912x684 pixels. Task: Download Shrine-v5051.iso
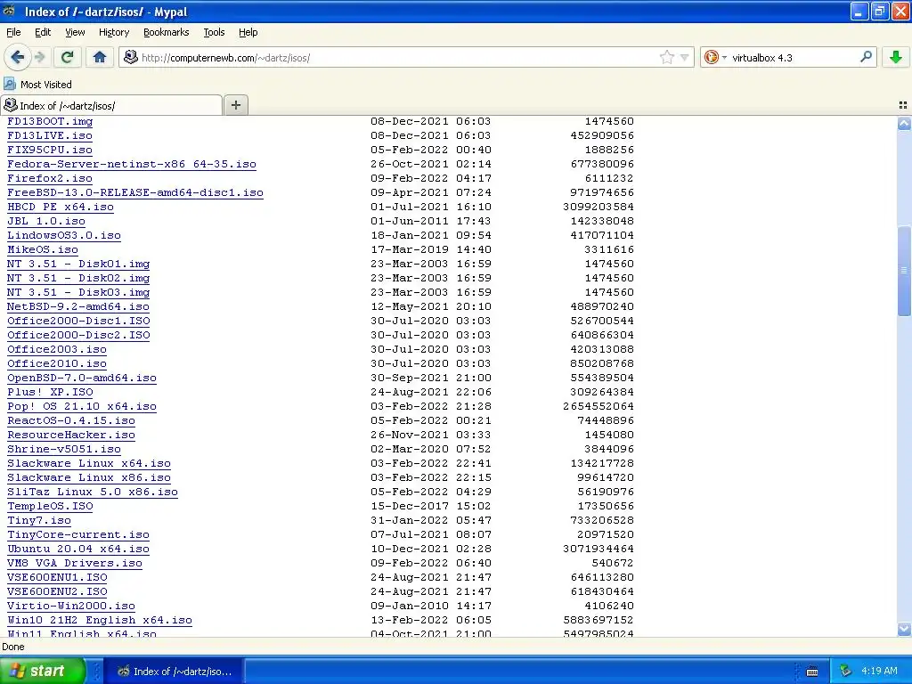[64, 449]
